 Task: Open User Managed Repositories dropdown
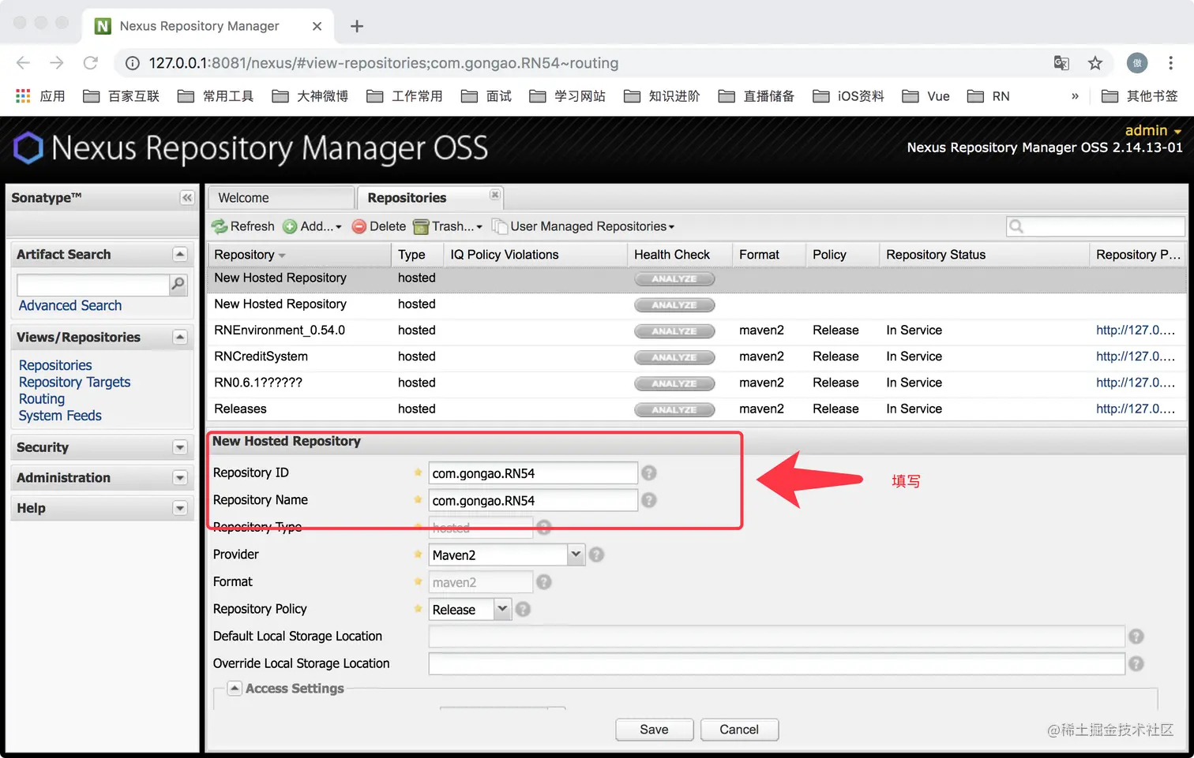point(584,226)
